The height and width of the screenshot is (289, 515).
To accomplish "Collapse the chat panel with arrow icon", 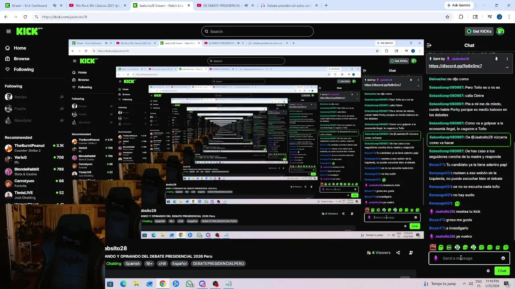I will 429,45.
